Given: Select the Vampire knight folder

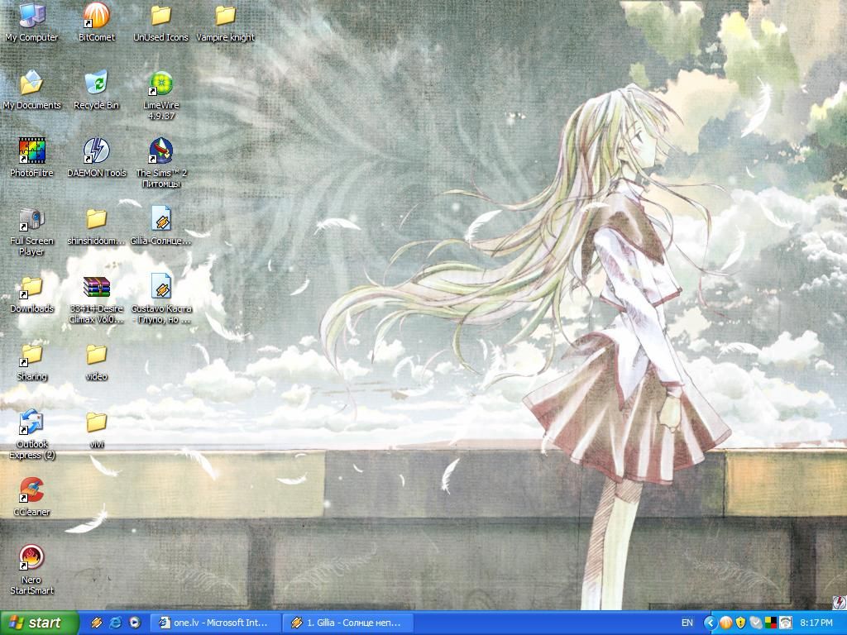Looking at the screenshot, I should pyautogui.click(x=225, y=22).
